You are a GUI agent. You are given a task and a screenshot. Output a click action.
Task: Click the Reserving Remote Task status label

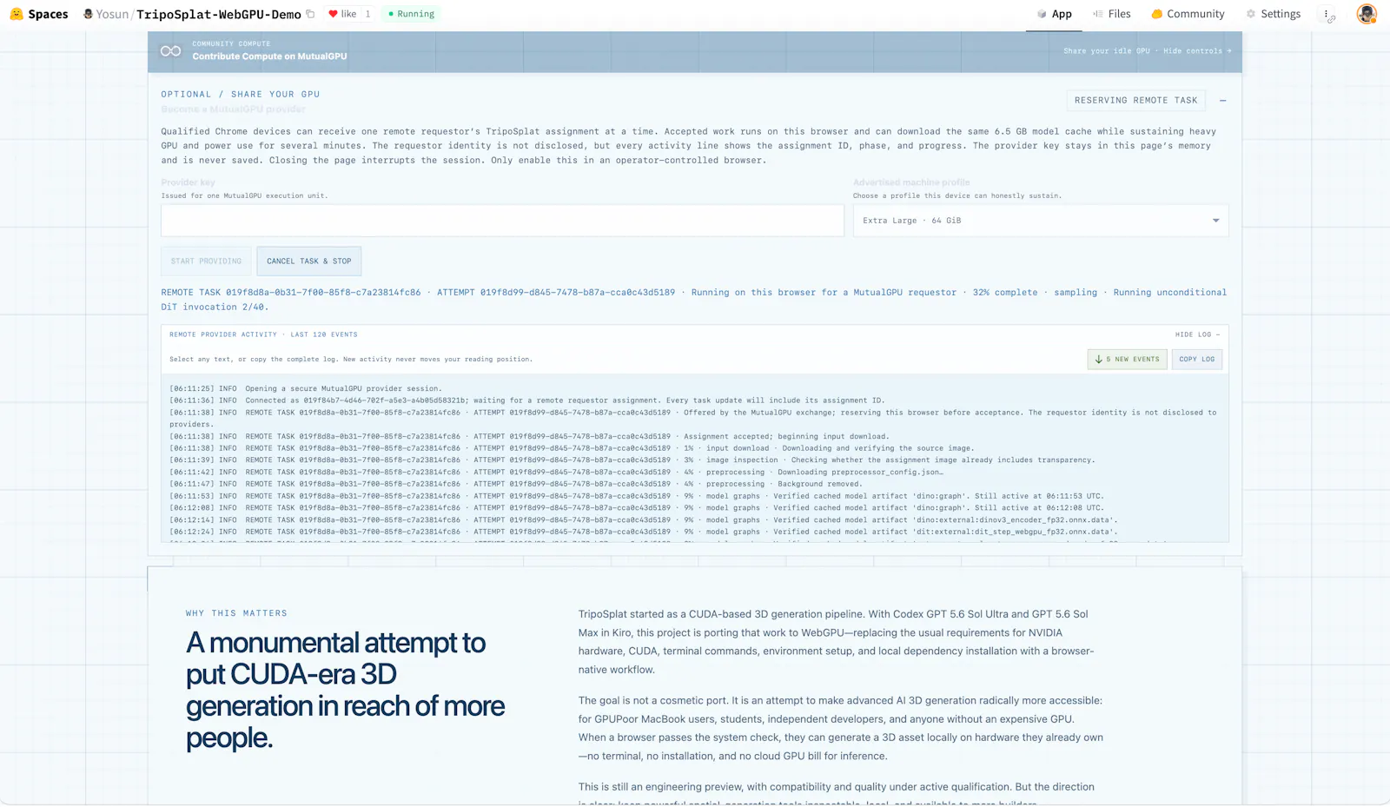[x=1135, y=101]
